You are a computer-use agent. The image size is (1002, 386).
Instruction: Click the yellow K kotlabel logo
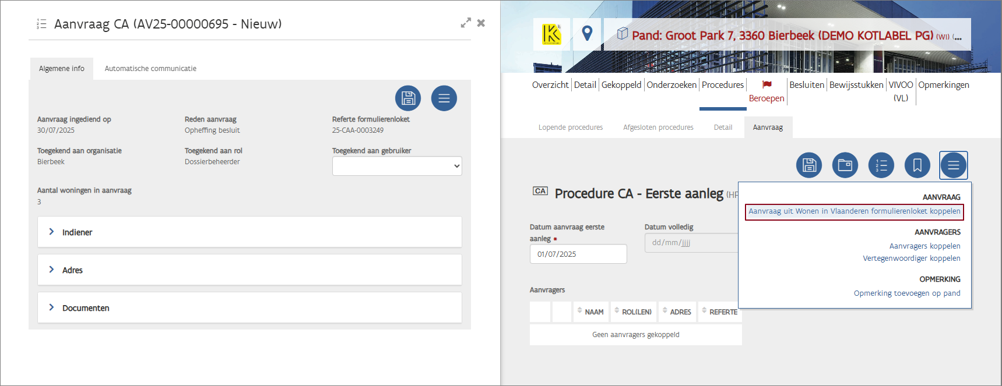tap(551, 34)
